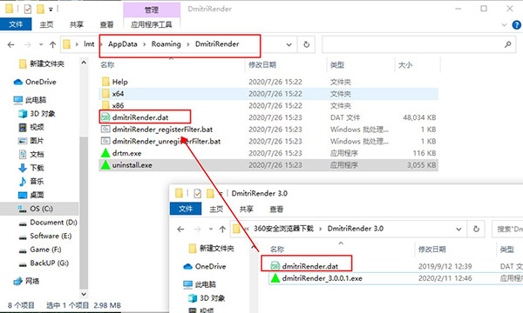Switch to 主页 tab in DmitriRender 3.0 window
This screenshot has width=523, height=313.
pyautogui.click(x=216, y=209)
